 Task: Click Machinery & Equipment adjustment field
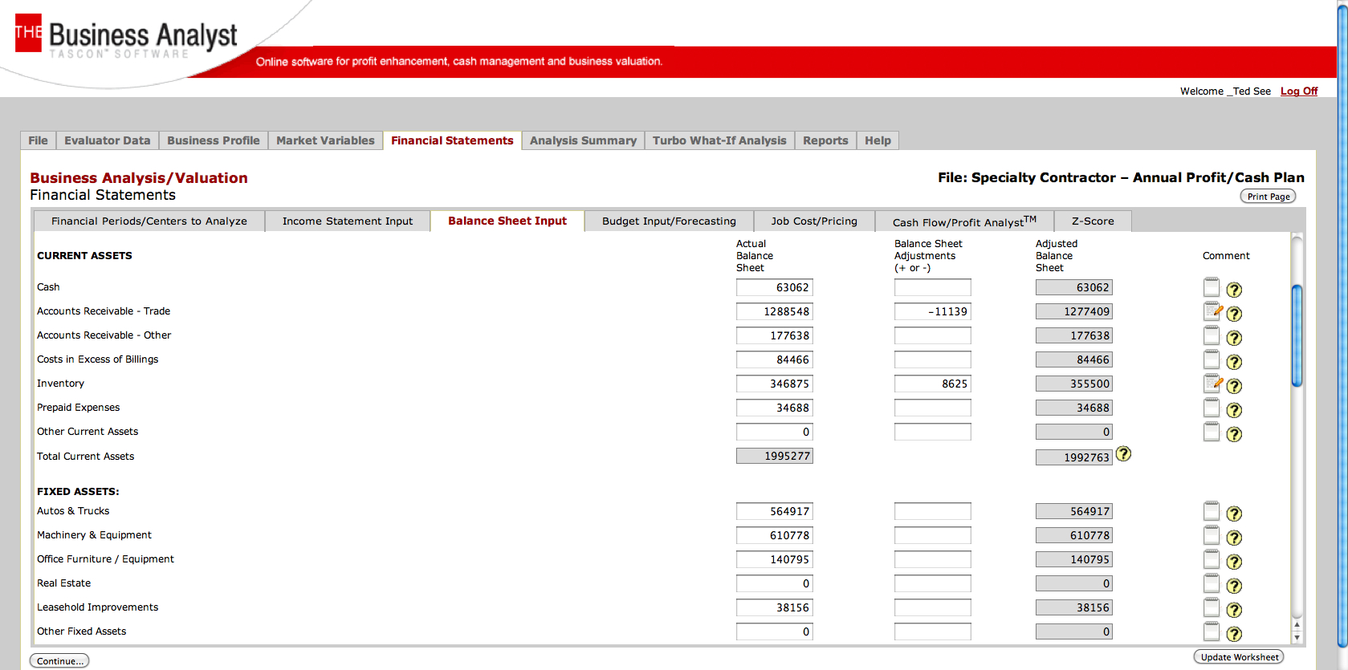[x=933, y=535]
